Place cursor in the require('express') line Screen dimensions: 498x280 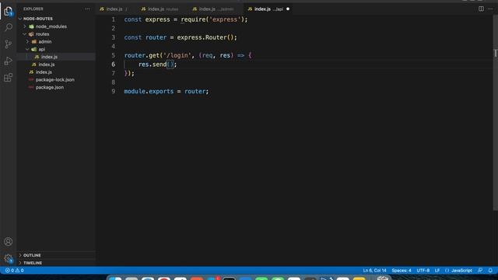pyautogui.click(x=186, y=19)
